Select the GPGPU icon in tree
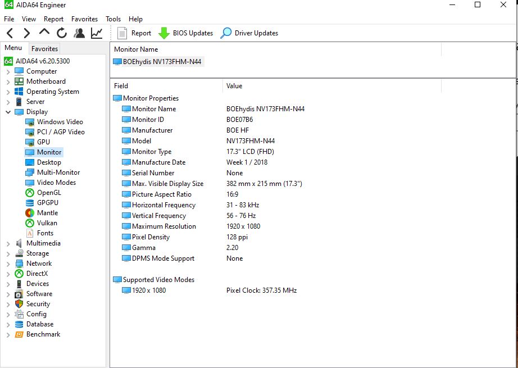The width and height of the screenshot is (518, 368). (x=30, y=203)
